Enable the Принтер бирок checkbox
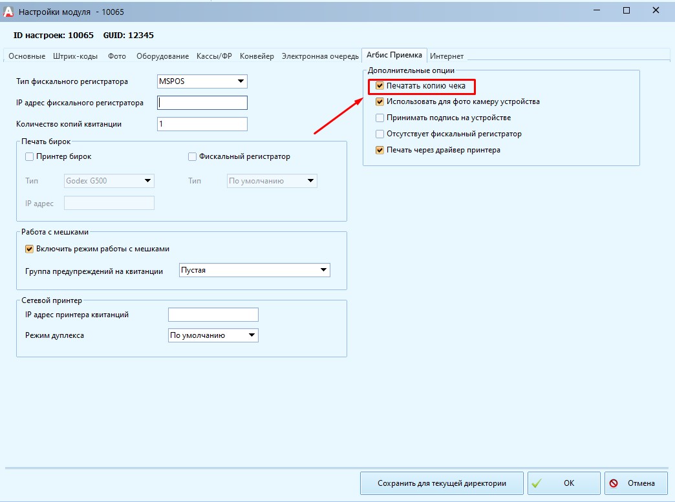 click(29, 156)
